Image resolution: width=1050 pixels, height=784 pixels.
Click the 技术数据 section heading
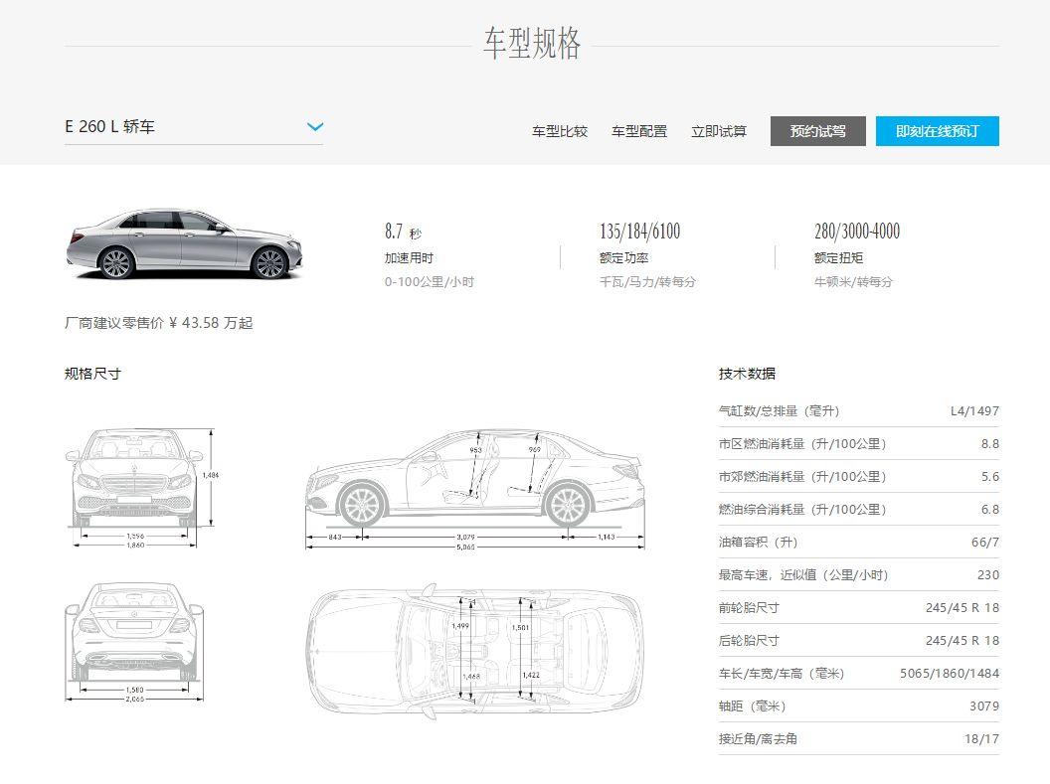pyautogui.click(x=747, y=374)
